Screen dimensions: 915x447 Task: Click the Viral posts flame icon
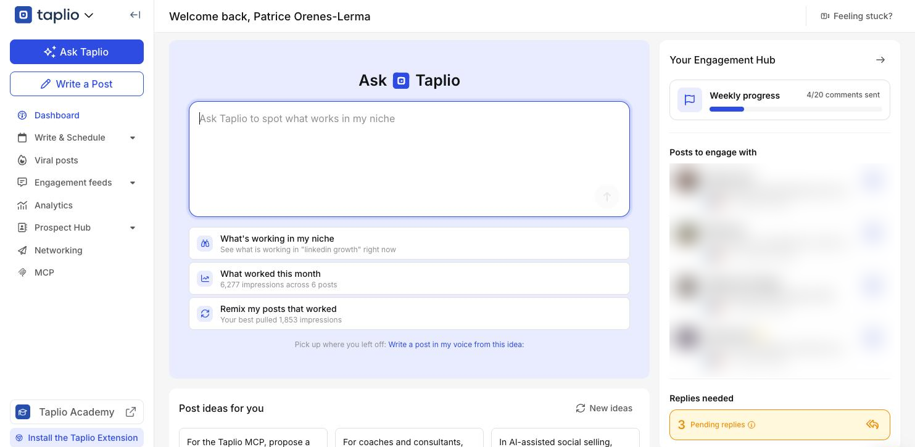coord(22,160)
